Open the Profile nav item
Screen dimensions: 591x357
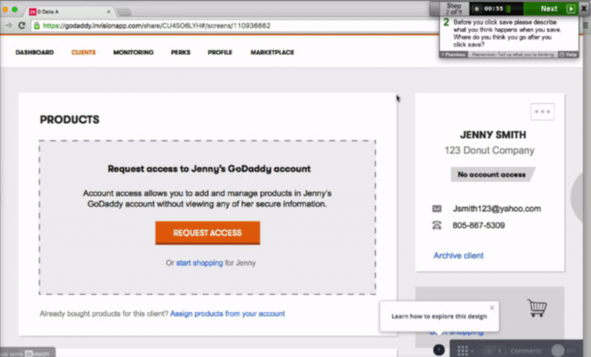click(x=220, y=53)
